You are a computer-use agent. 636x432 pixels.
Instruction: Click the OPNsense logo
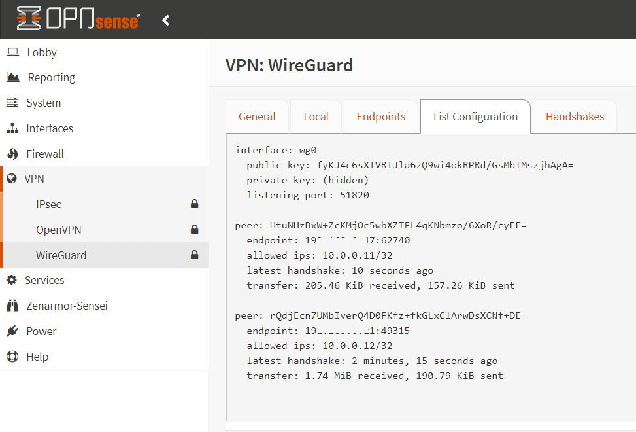click(x=78, y=19)
